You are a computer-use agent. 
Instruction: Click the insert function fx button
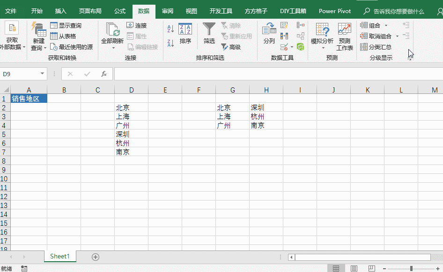pos(103,74)
